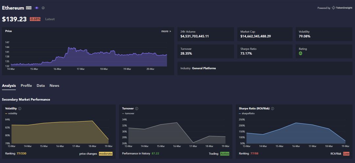Open the Analysis tab
Image resolution: width=355 pixels, height=163 pixels.
click(9, 85)
